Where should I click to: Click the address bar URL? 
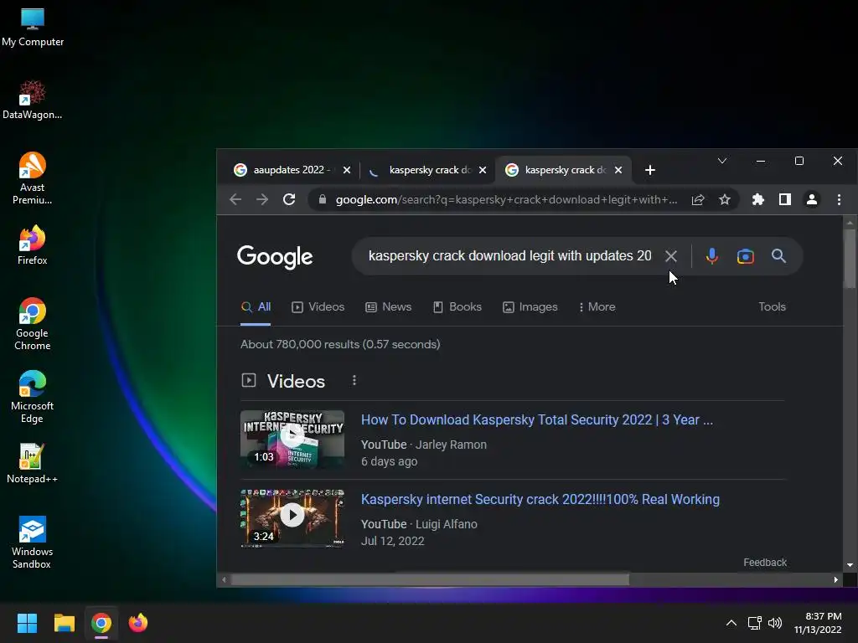506,199
